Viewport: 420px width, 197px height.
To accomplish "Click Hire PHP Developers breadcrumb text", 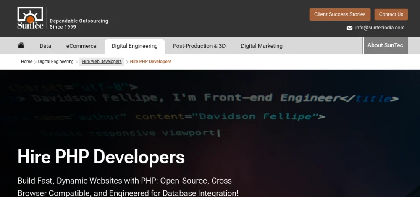I will click(x=150, y=61).
